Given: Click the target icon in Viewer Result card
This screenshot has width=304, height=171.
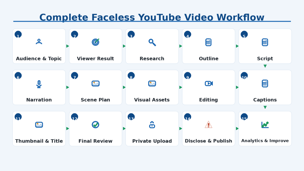Looking at the screenshot, I should coord(96,42).
